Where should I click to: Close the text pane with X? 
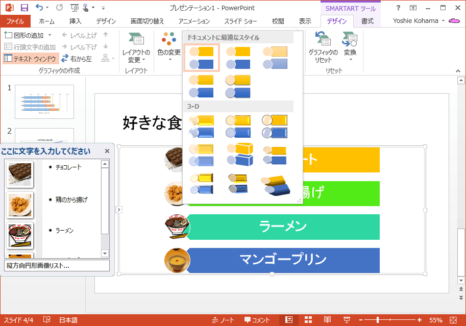(x=107, y=151)
